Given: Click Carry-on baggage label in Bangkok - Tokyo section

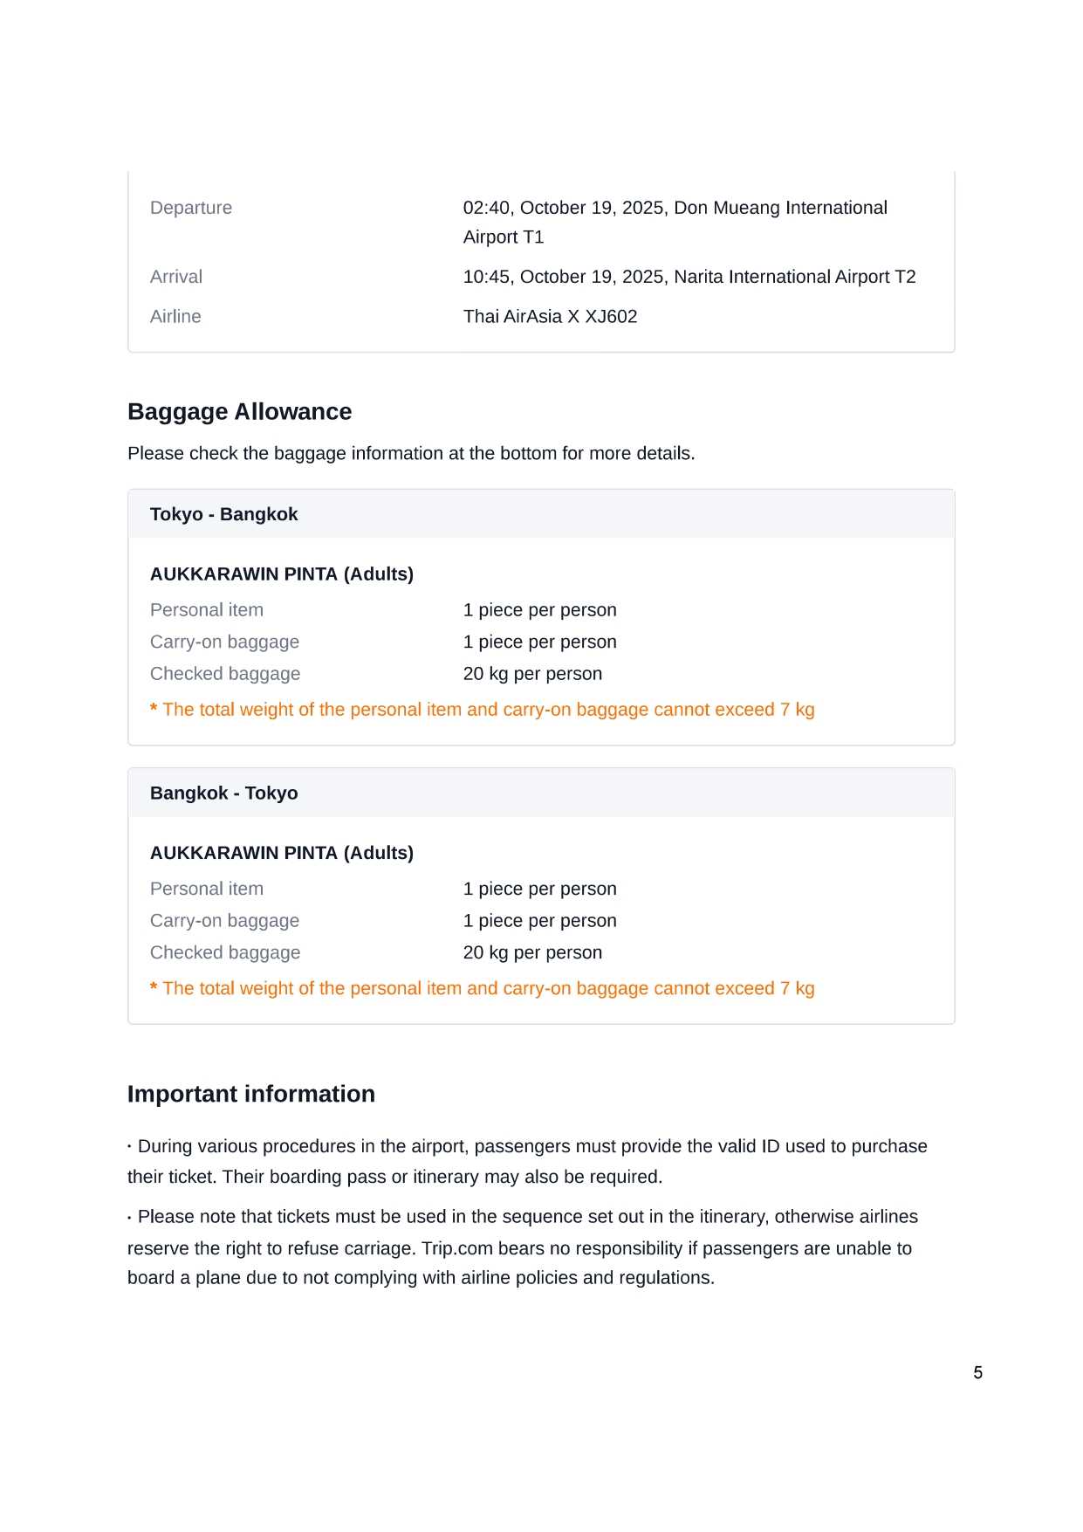Looking at the screenshot, I should coord(224,921).
